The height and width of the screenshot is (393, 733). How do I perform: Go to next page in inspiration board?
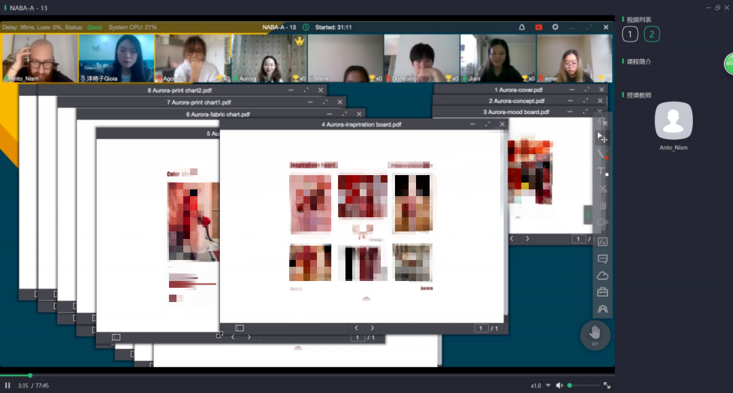click(x=372, y=328)
